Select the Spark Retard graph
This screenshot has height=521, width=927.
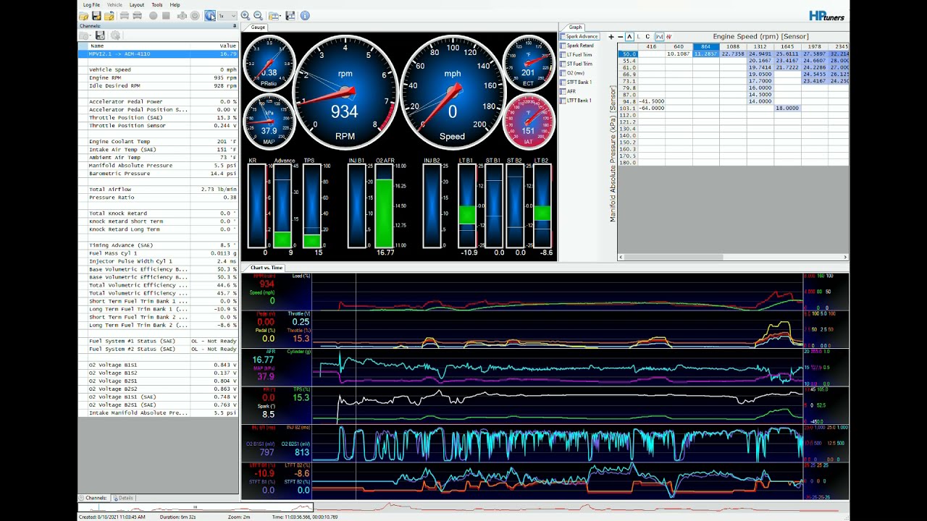[578, 46]
